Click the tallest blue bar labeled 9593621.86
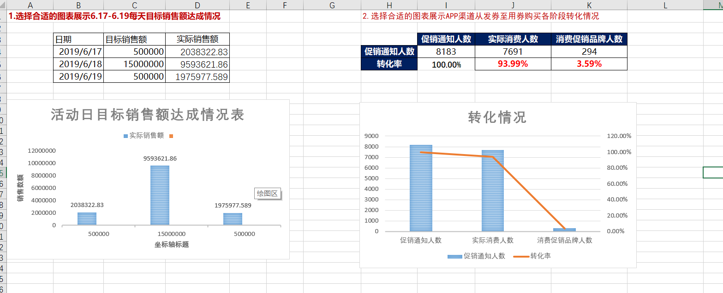 [160, 195]
